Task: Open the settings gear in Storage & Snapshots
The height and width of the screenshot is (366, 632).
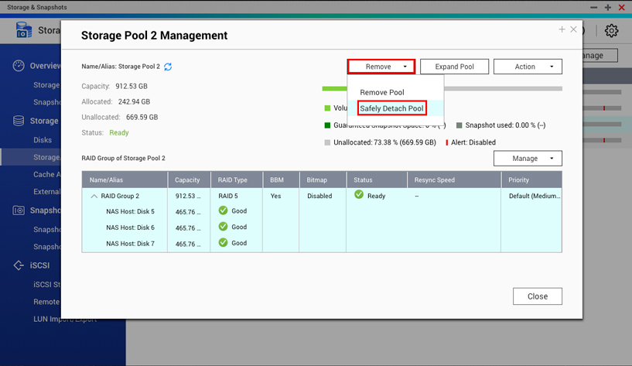Action: coord(611,31)
